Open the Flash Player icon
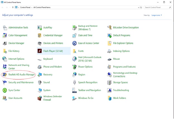Viewport: 174px width, 119px height. 40,51
